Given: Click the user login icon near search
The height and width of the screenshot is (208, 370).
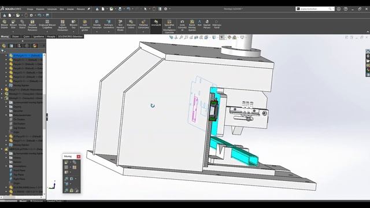Looking at the screenshot, I should [339, 9].
